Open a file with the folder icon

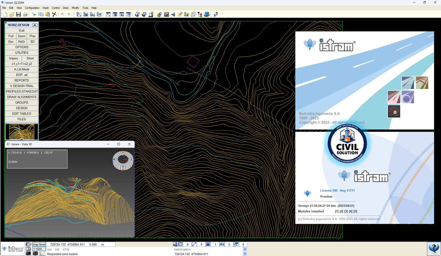click(12, 14)
